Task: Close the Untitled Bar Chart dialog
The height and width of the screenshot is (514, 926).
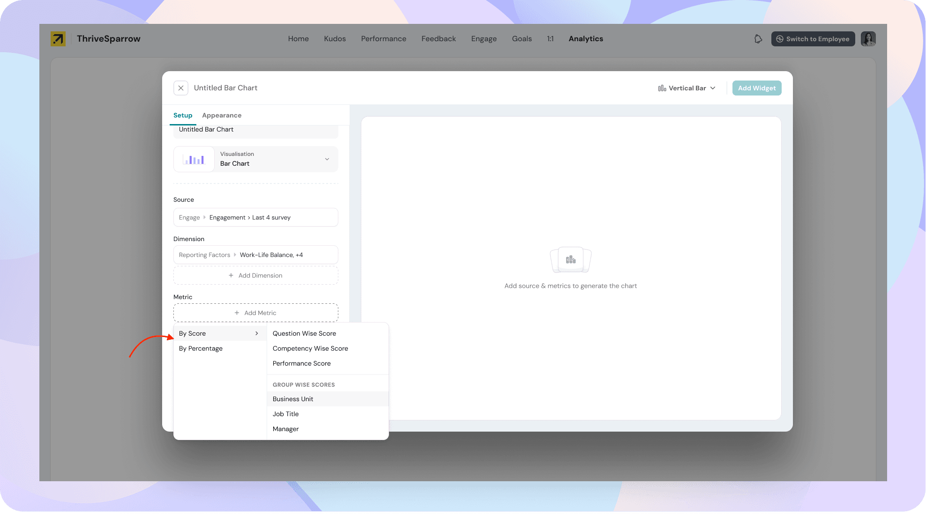Action: pyautogui.click(x=181, y=88)
